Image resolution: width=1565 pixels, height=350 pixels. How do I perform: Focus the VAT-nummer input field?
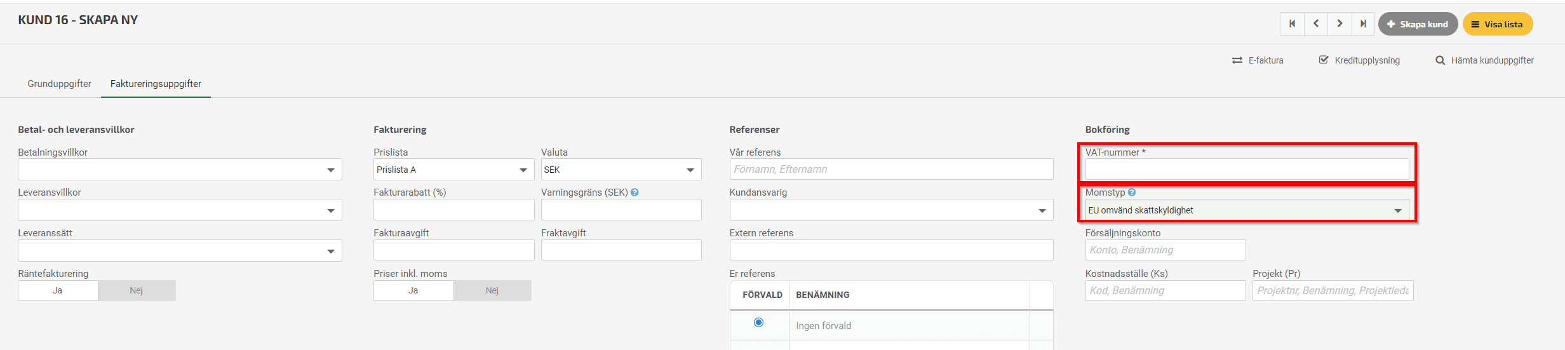pos(1247,169)
